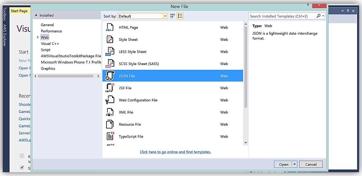Select the HTML Page template icon
The image size is (362, 176).
coord(110,28)
